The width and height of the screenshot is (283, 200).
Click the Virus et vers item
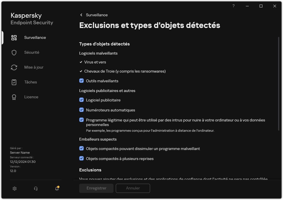95,62
